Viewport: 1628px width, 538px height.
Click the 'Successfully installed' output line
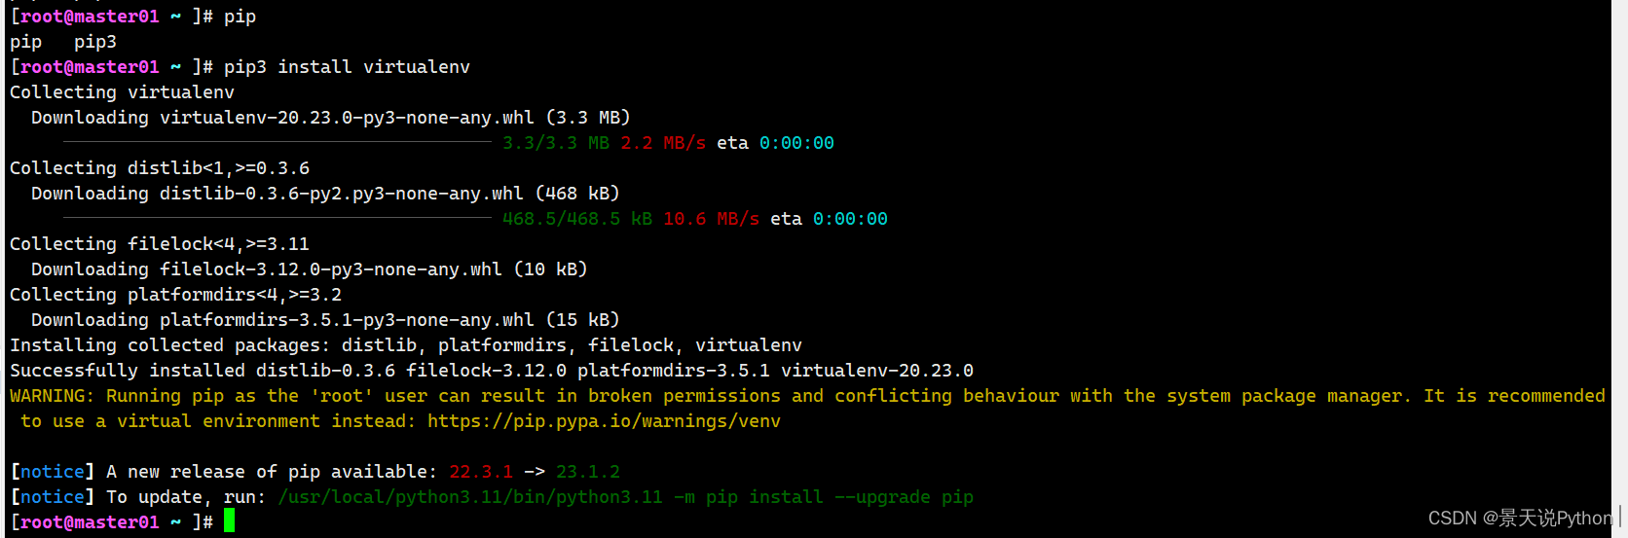(492, 371)
